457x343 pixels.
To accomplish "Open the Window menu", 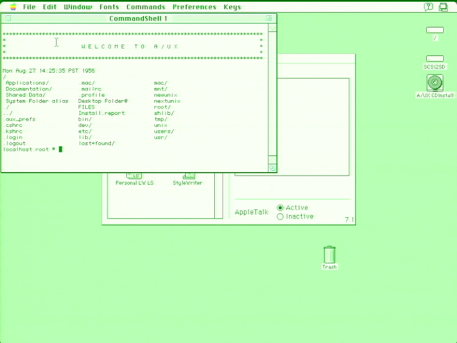I will click(78, 7).
